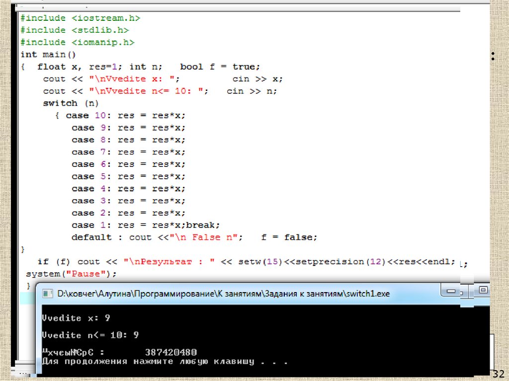This screenshot has width=509, height=381.
Task: Minimize the switch1.exe console window
Action: tap(450, 290)
